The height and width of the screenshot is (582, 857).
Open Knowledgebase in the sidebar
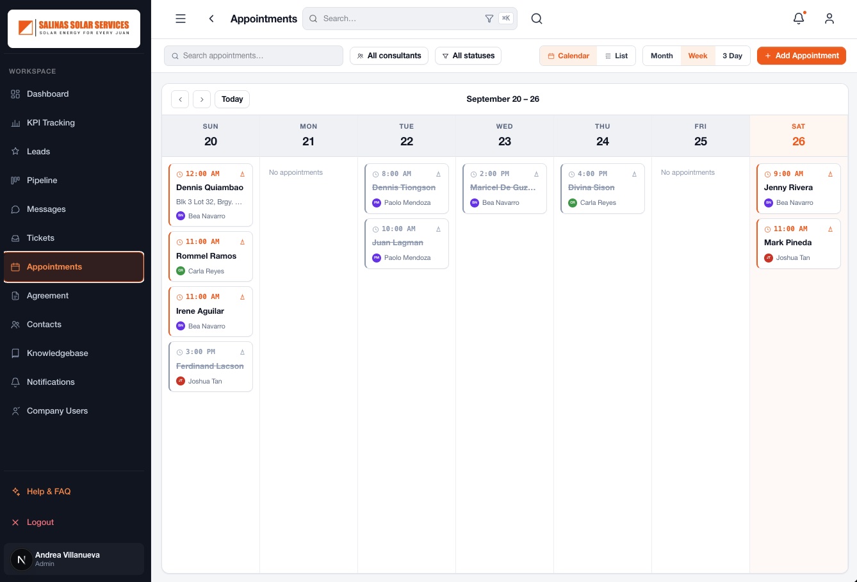(x=74, y=353)
